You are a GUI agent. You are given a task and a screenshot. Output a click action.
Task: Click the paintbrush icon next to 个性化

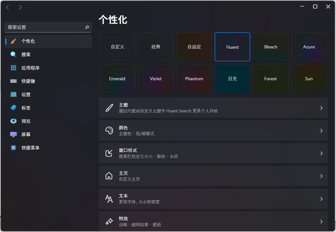13,41
